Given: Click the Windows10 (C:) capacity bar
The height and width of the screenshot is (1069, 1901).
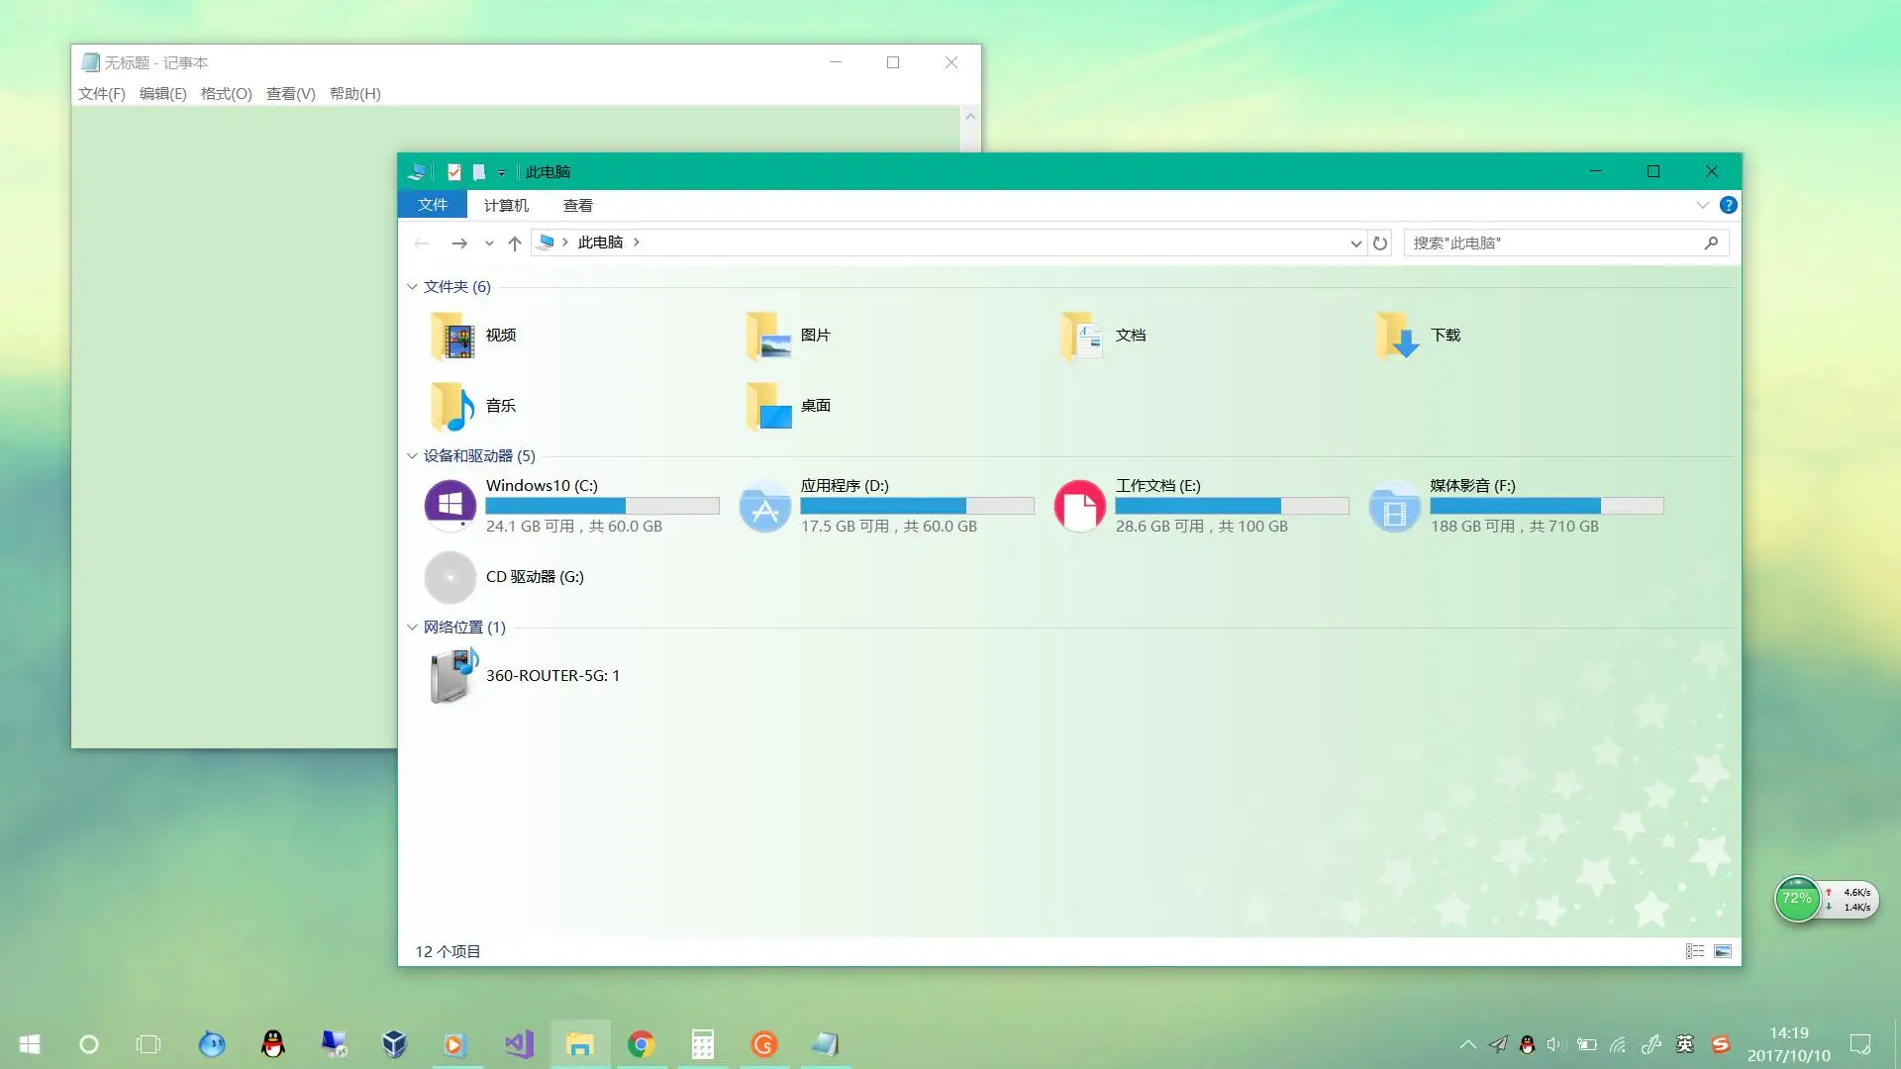Looking at the screenshot, I should tap(602, 506).
